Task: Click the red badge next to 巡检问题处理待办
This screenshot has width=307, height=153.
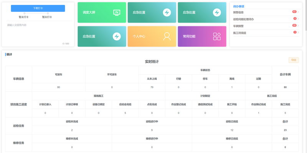Action: coord(295,18)
